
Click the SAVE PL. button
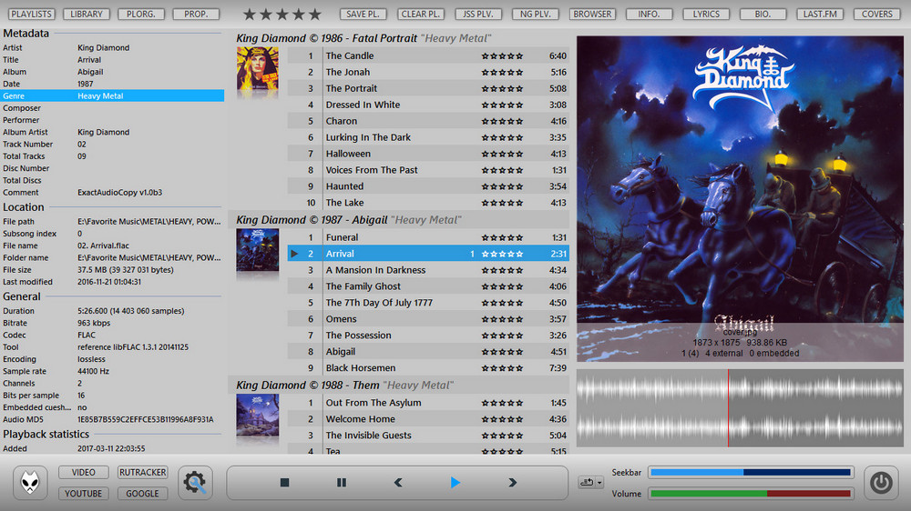click(363, 15)
